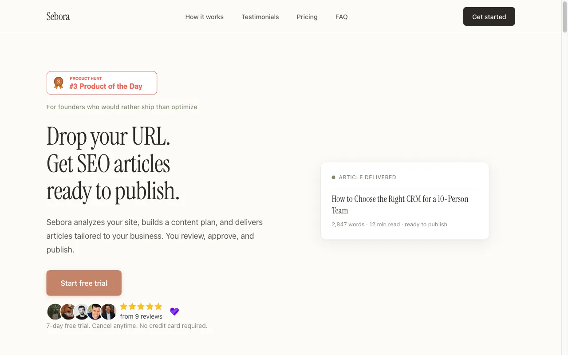
Task: Click the "For founders who would rather ship" tagline
Action: pyautogui.click(x=122, y=107)
